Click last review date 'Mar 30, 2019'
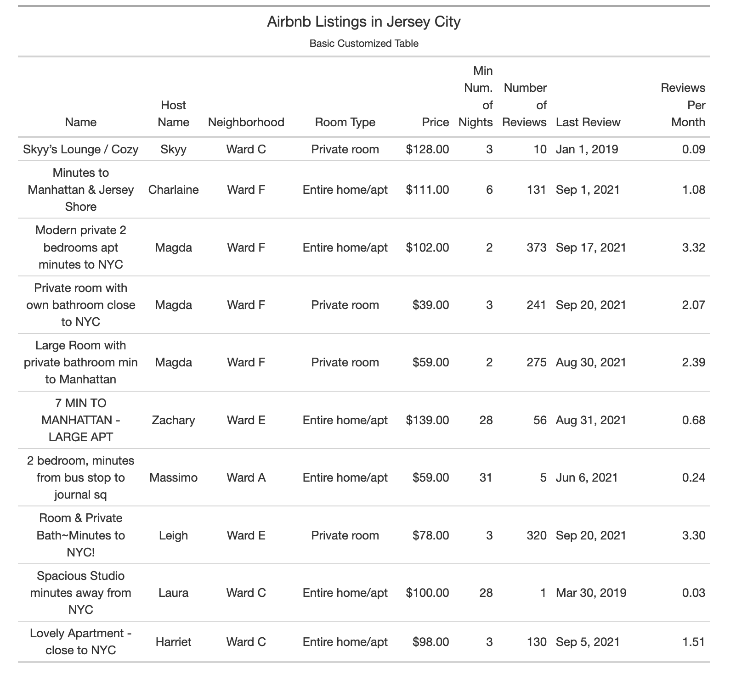Image resolution: width=736 pixels, height=674 pixels. [x=591, y=593]
